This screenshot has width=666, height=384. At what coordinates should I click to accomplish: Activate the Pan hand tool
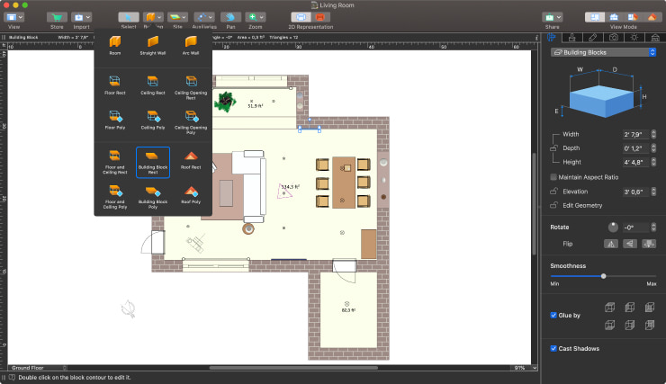tap(230, 17)
